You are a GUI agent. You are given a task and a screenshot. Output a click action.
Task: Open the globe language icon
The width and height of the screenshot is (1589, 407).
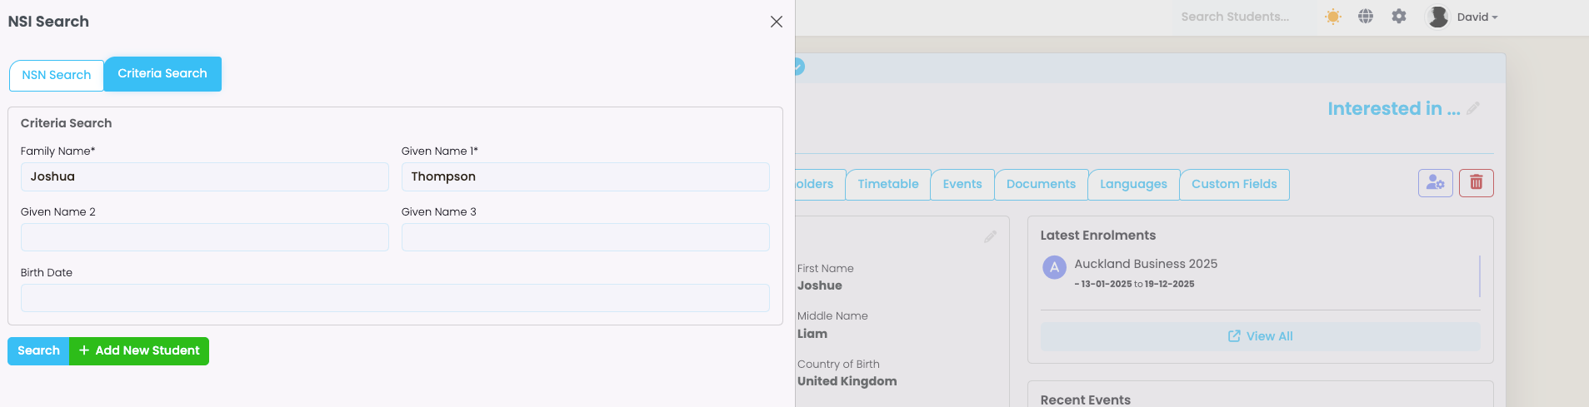(1366, 17)
